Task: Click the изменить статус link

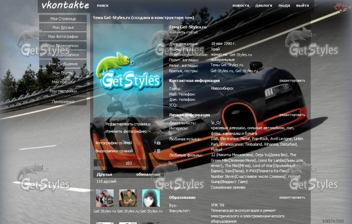Action: (x=183, y=32)
